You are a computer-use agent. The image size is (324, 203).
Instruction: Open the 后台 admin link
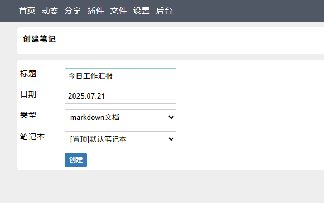coord(164,11)
